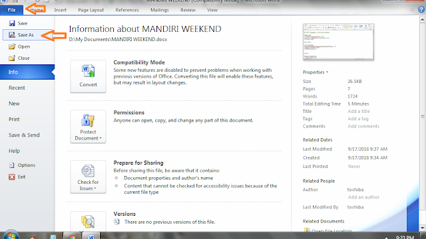Exit Word using the Exit icon
This screenshot has height=239, width=426.
12,177
